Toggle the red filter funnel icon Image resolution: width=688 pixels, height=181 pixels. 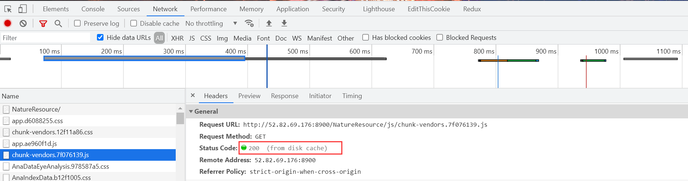point(43,24)
